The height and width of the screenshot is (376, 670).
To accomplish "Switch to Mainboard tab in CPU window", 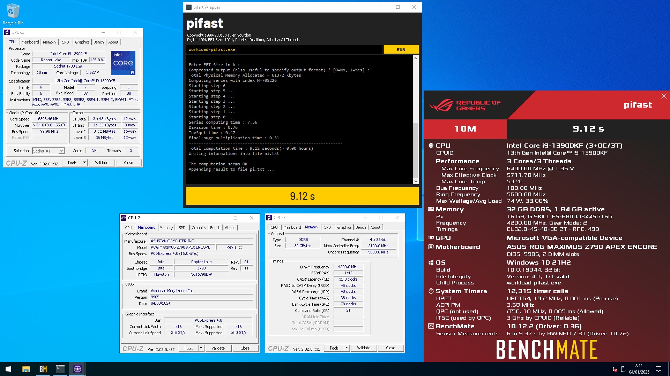I will [30, 42].
